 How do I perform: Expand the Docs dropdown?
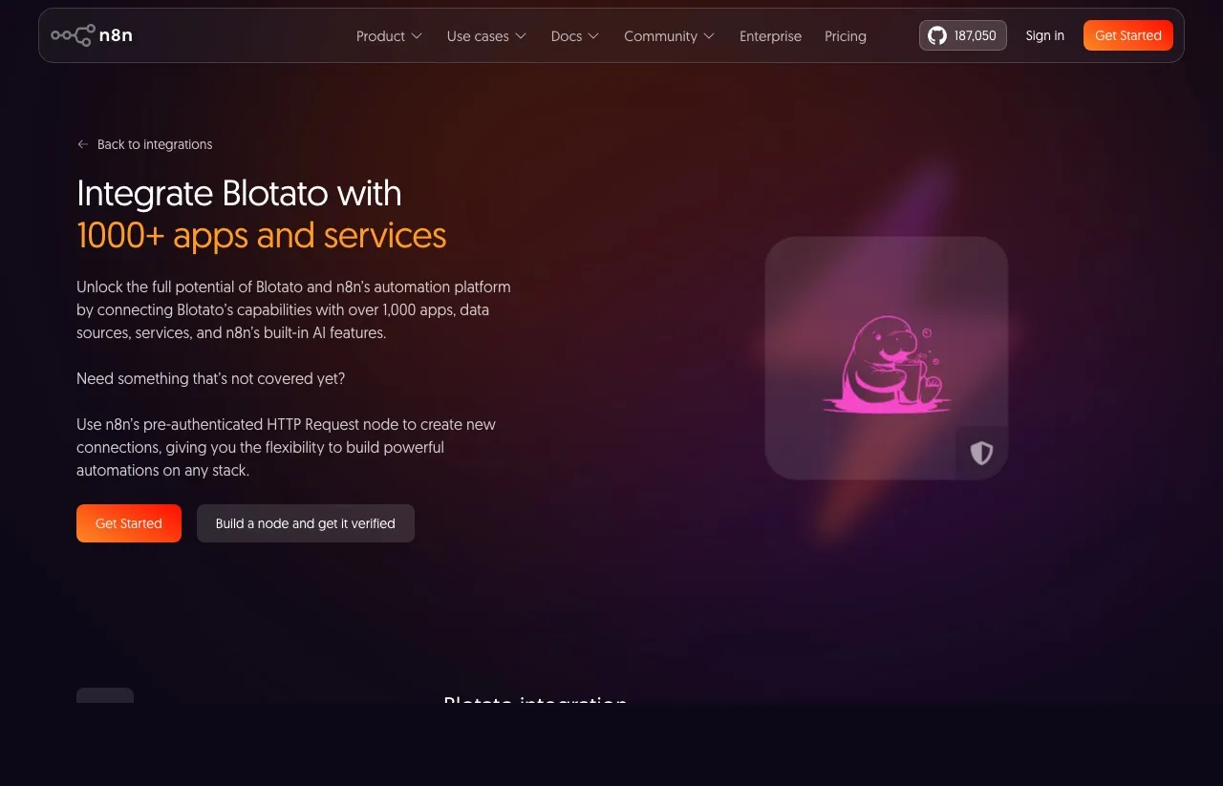coord(575,36)
